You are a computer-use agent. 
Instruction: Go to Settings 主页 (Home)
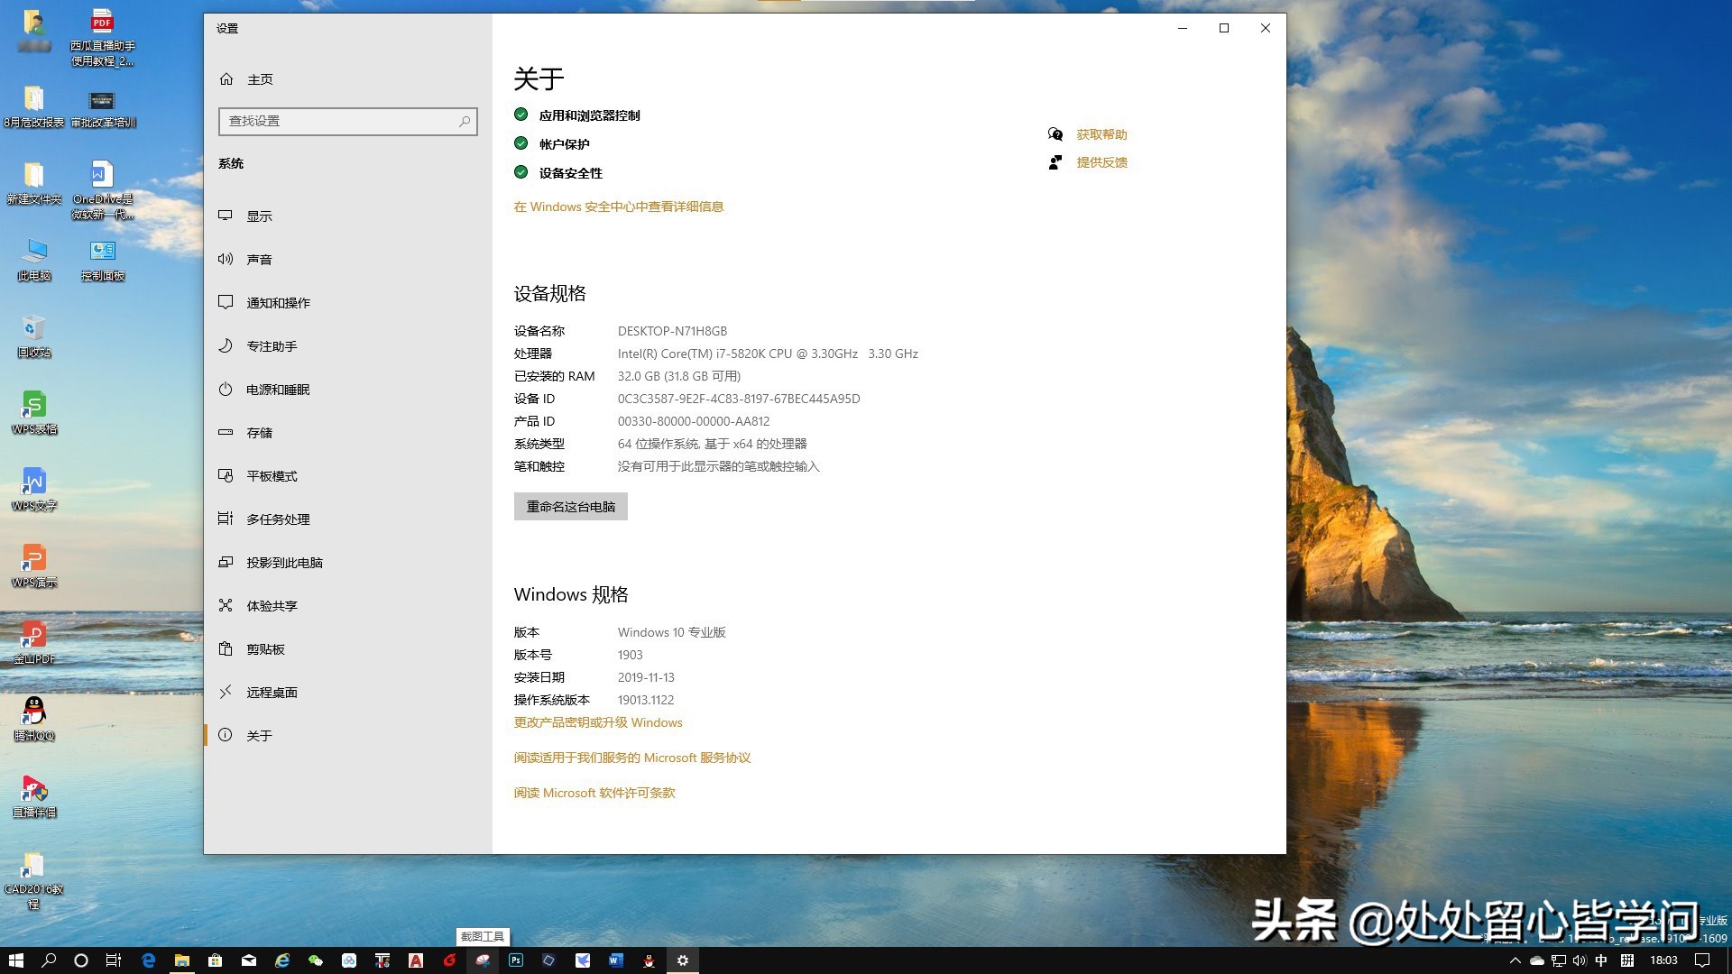(x=260, y=78)
